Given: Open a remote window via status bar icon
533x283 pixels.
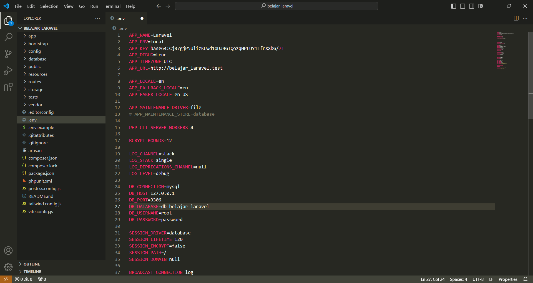Looking at the screenshot, I should tap(6, 279).
